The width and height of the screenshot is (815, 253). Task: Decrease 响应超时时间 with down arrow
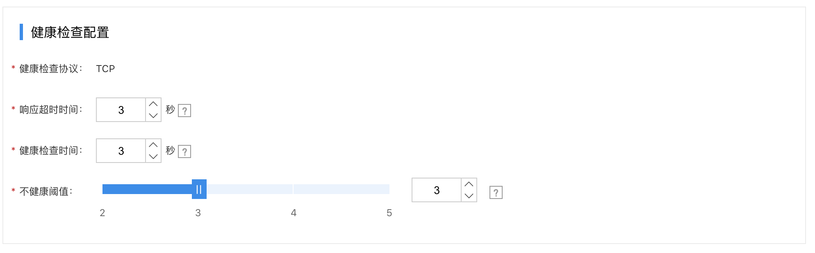coord(153,115)
